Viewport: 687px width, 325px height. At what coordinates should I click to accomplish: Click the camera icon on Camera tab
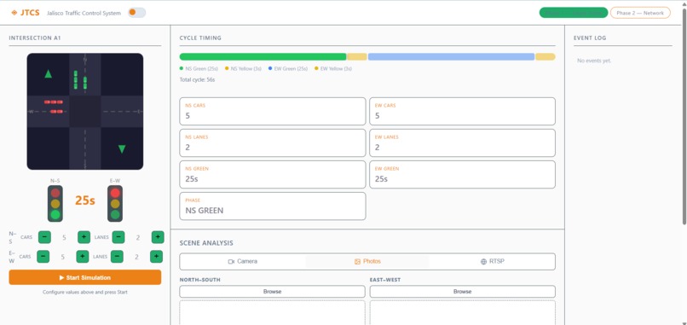pyautogui.click(x=231, y=261)
